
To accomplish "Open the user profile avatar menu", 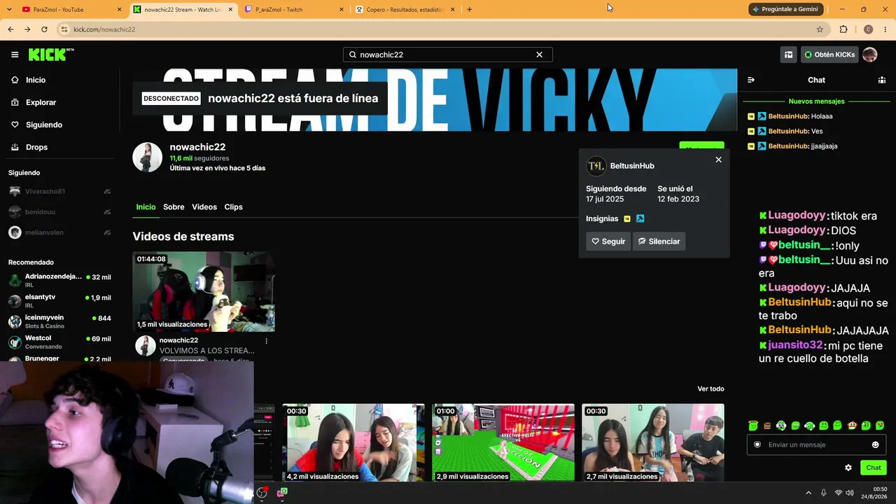I will (870, 55).
